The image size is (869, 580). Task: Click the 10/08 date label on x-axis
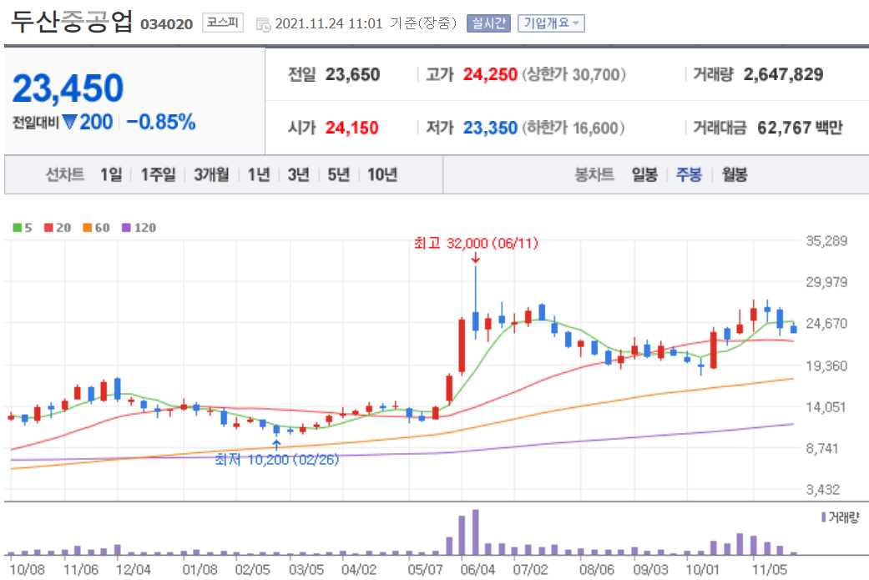pyautogui.click(x=28, y=569)
